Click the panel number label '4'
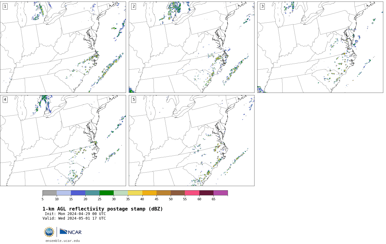Viewport: 386px width, 244px height. coord(5,100)
